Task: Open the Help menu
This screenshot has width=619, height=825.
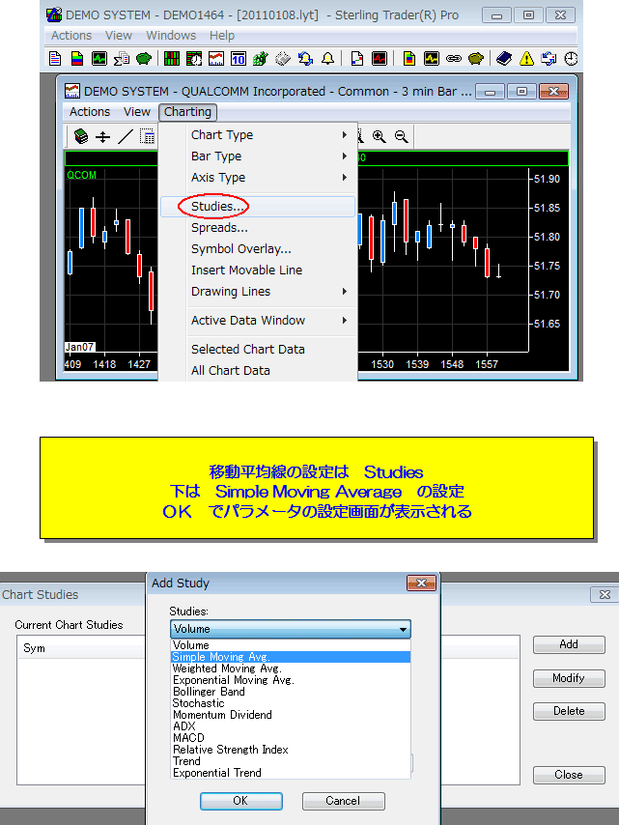Action: [x=222, y=35]
